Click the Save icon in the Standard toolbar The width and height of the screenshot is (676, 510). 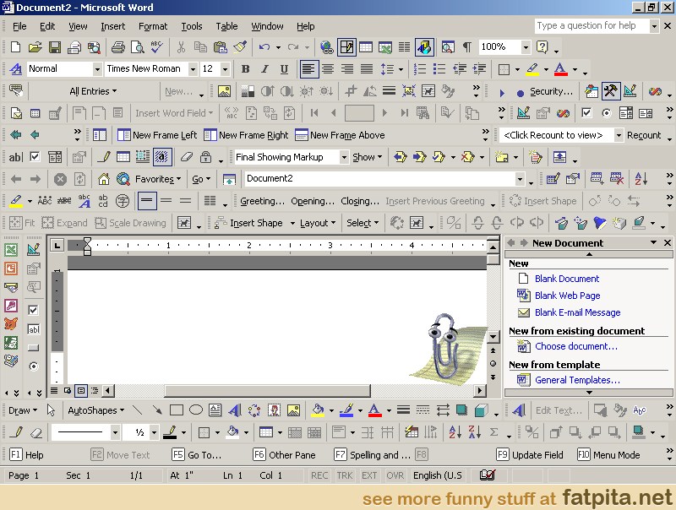coord(54,47)
